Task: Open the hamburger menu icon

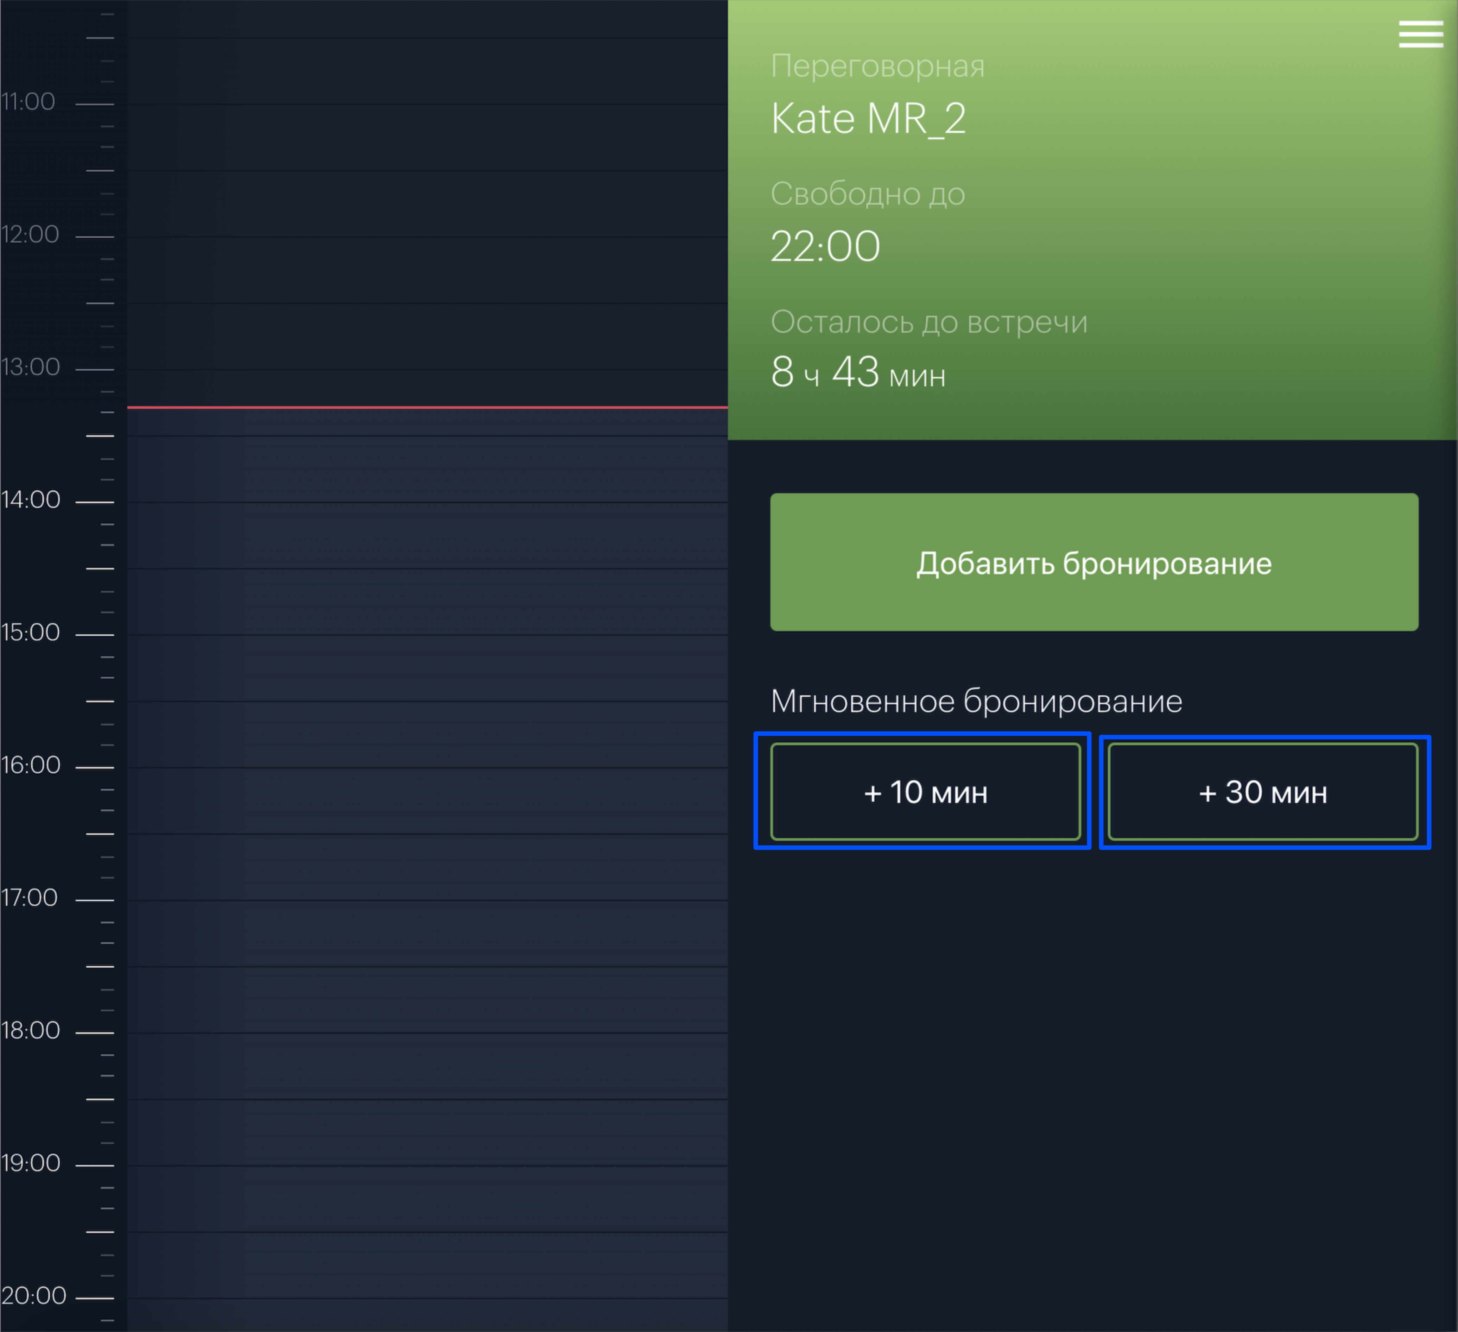Action: (x=1420, y=34)
